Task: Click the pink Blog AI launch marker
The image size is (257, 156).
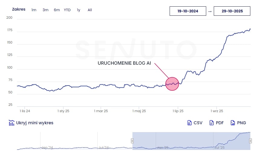Action: (172, 84)
